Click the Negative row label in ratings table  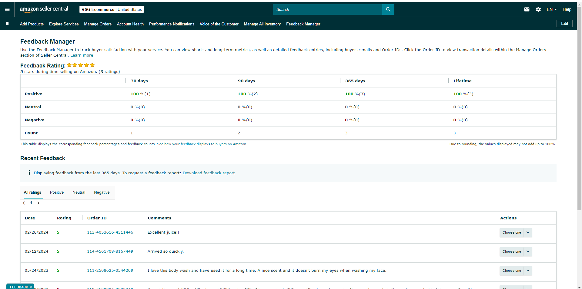pyautogui.click(x=35, y=120)
